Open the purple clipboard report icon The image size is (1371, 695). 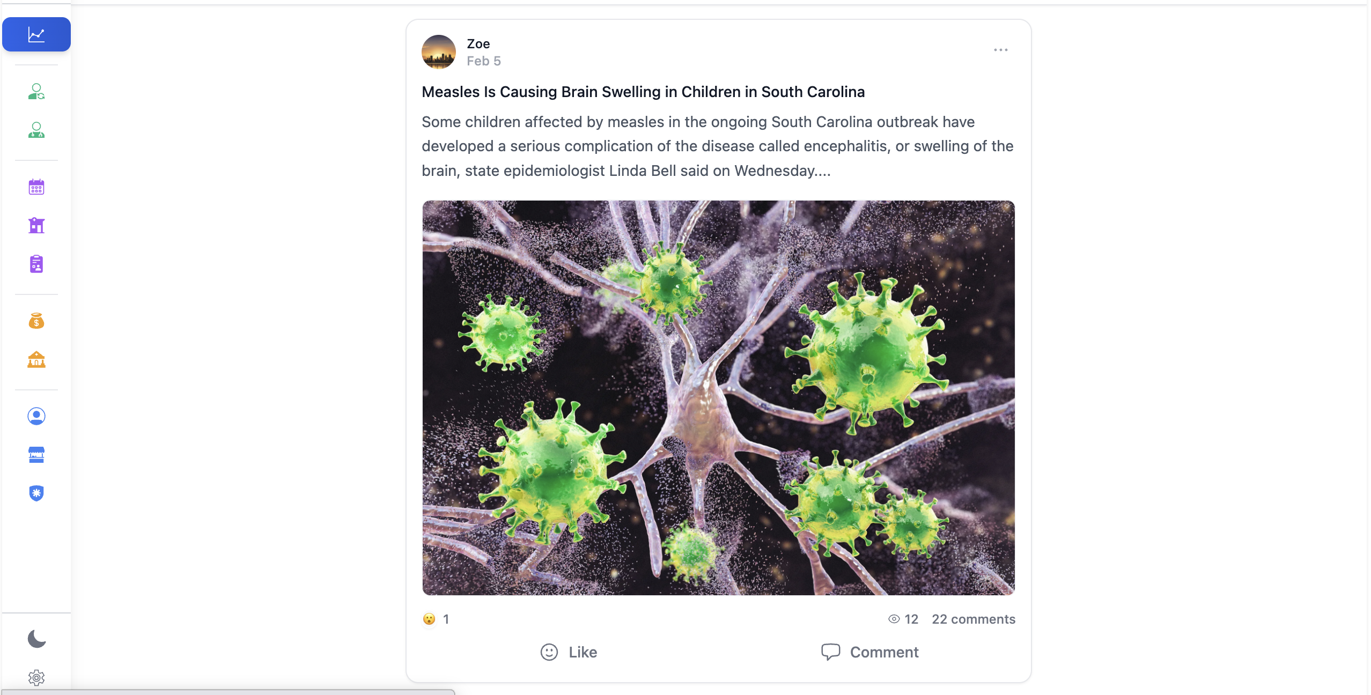tap(36, 264)
